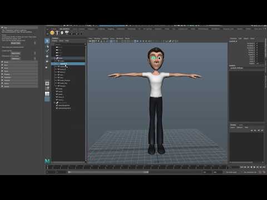The image size is (267, 200).
Task: Select the blue highlighted Outliner row
Action: (68, 64)
